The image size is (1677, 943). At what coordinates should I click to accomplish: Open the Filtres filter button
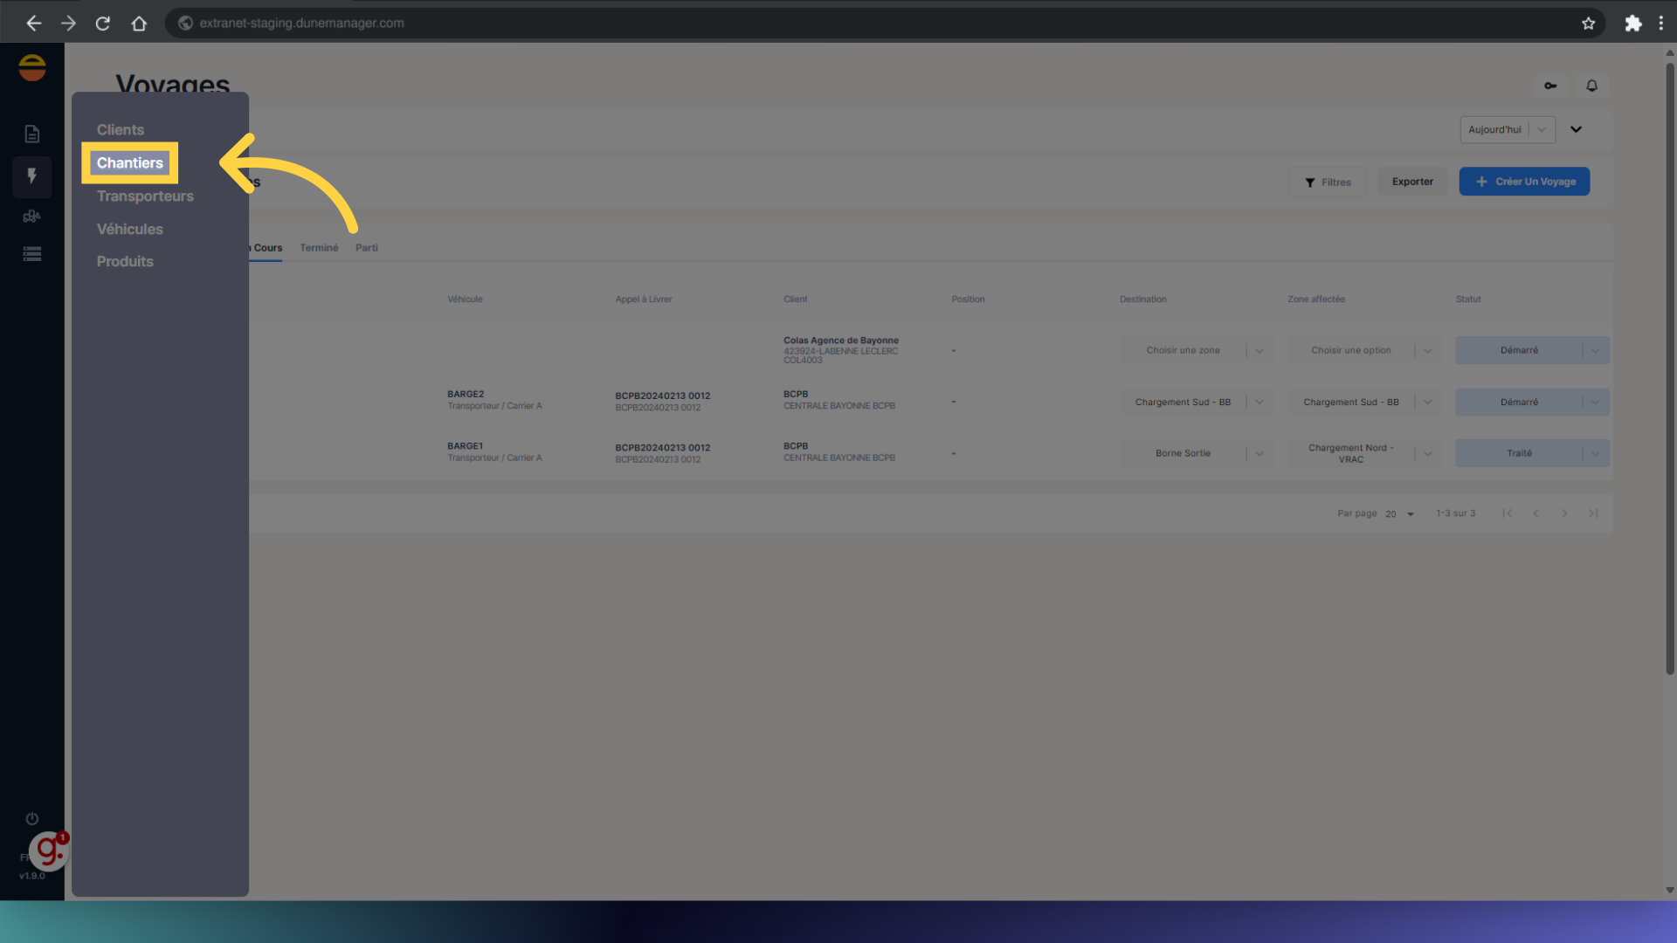pyautogui.click(x=1327, y=182)
